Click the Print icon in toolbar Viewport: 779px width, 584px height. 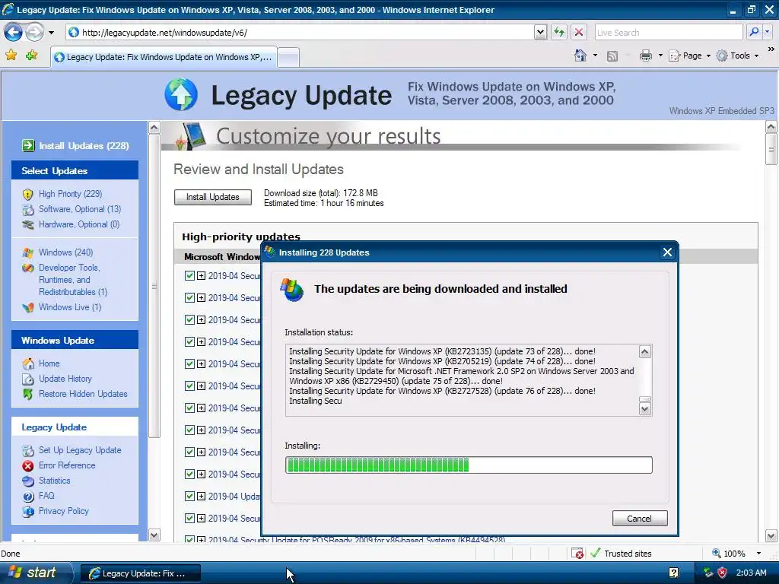point(645,56)
